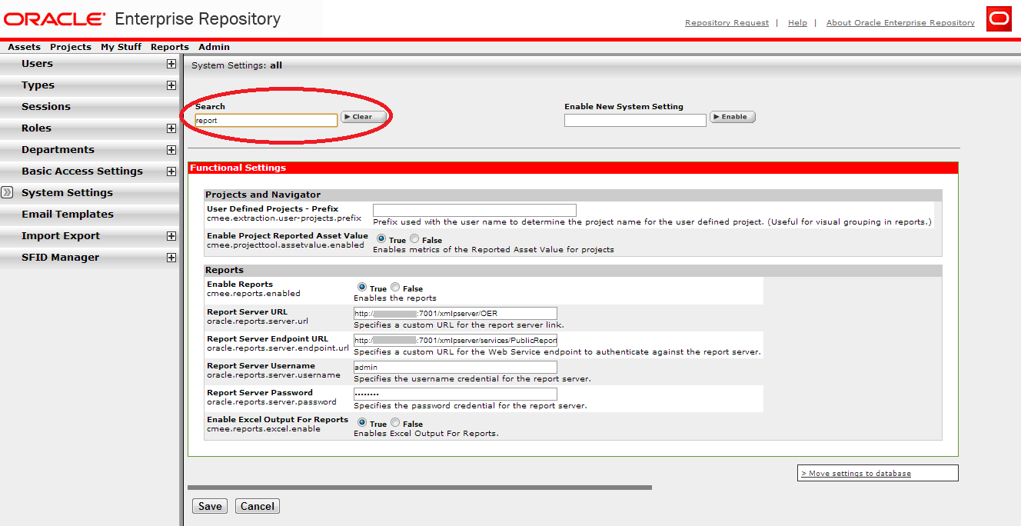Expand the Basic Access Settings section
Viewport: 1021px width, 526px height.
171,171
